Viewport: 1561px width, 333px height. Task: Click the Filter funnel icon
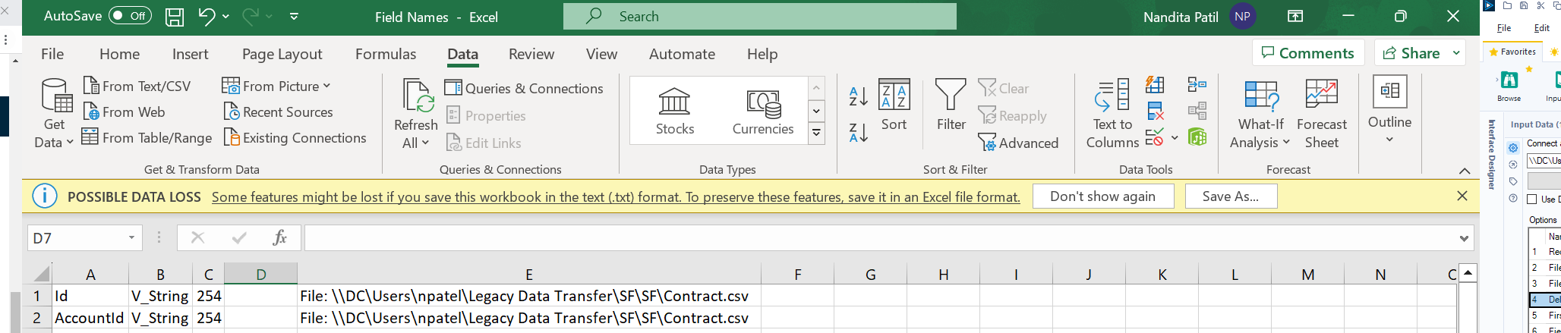coord(950,96)
